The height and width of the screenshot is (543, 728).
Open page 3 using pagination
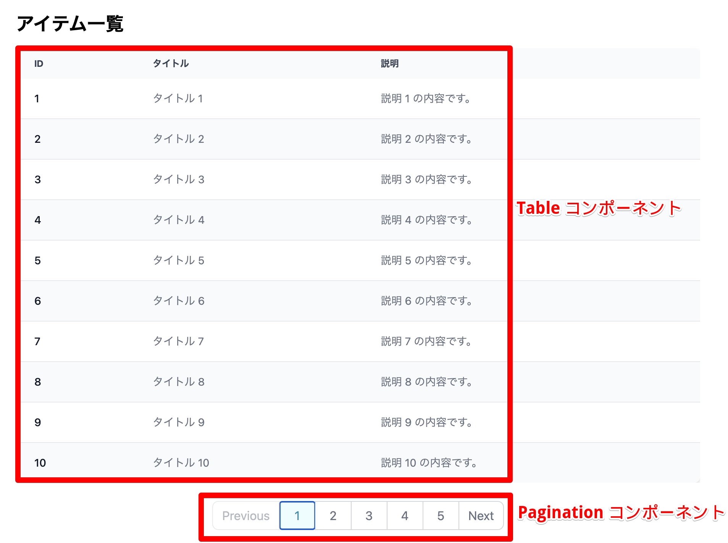click(369, 516)
